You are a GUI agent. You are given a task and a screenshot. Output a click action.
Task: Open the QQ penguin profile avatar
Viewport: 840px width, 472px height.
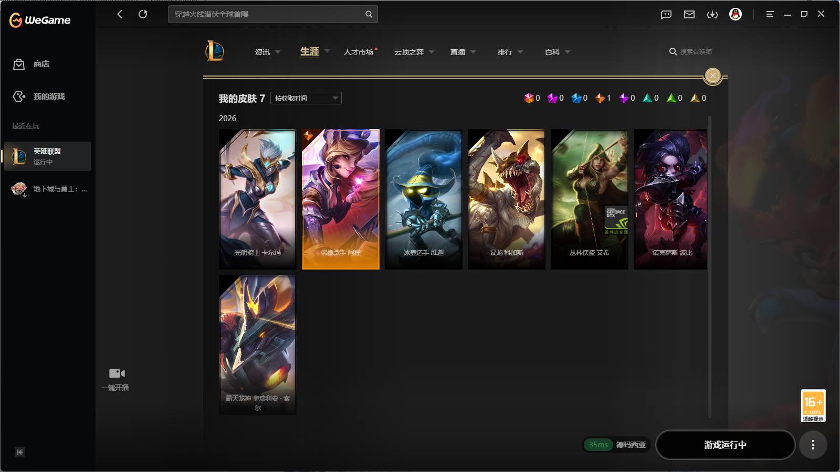click(736, 14)
